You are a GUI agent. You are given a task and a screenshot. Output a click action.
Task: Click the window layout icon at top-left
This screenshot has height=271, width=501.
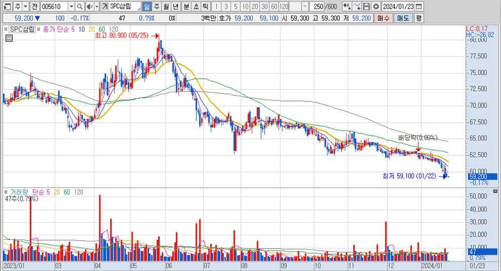6,7
